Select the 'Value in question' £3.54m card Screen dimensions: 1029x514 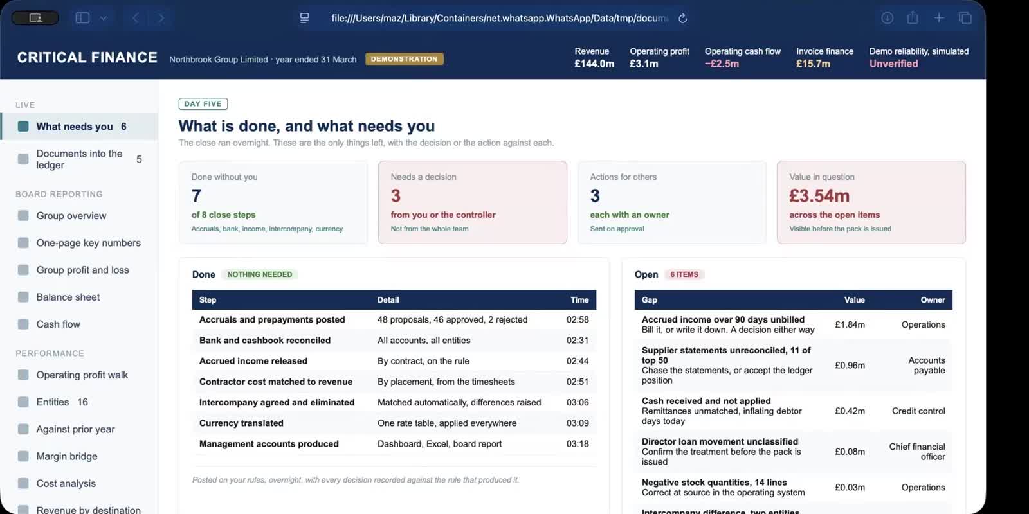[x=871, y=202]
